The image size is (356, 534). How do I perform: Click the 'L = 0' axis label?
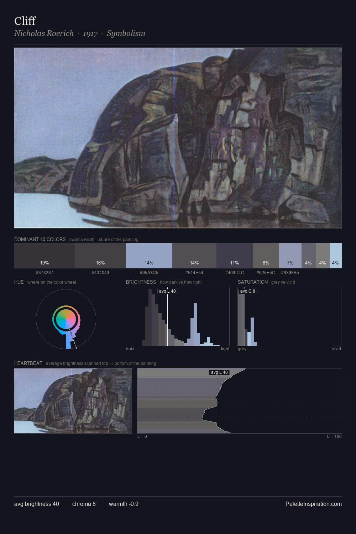pos(142,436)
